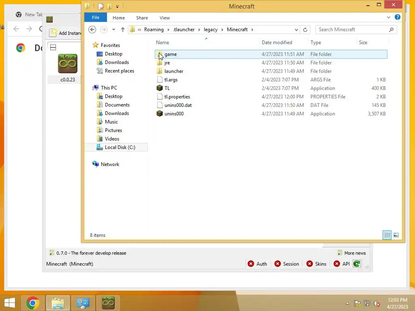Select Videos under This PC

112,138
